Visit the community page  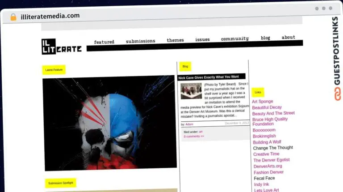pos(234,39)
